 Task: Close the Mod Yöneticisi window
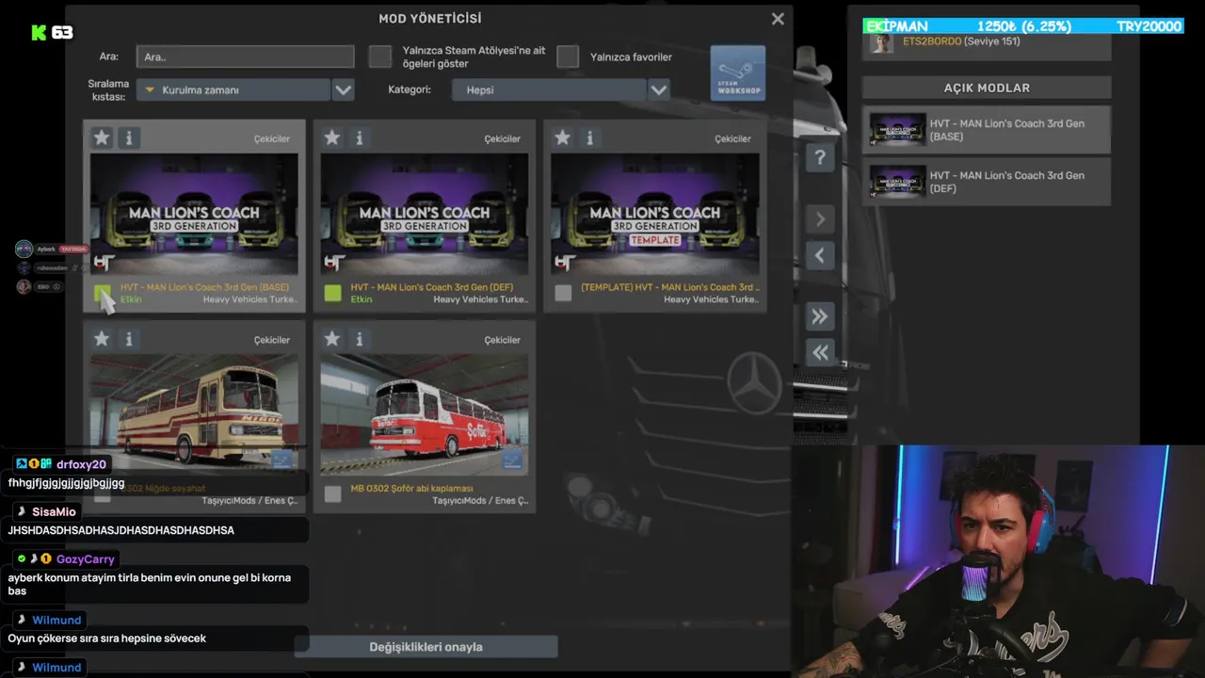[x=778, y=19]
